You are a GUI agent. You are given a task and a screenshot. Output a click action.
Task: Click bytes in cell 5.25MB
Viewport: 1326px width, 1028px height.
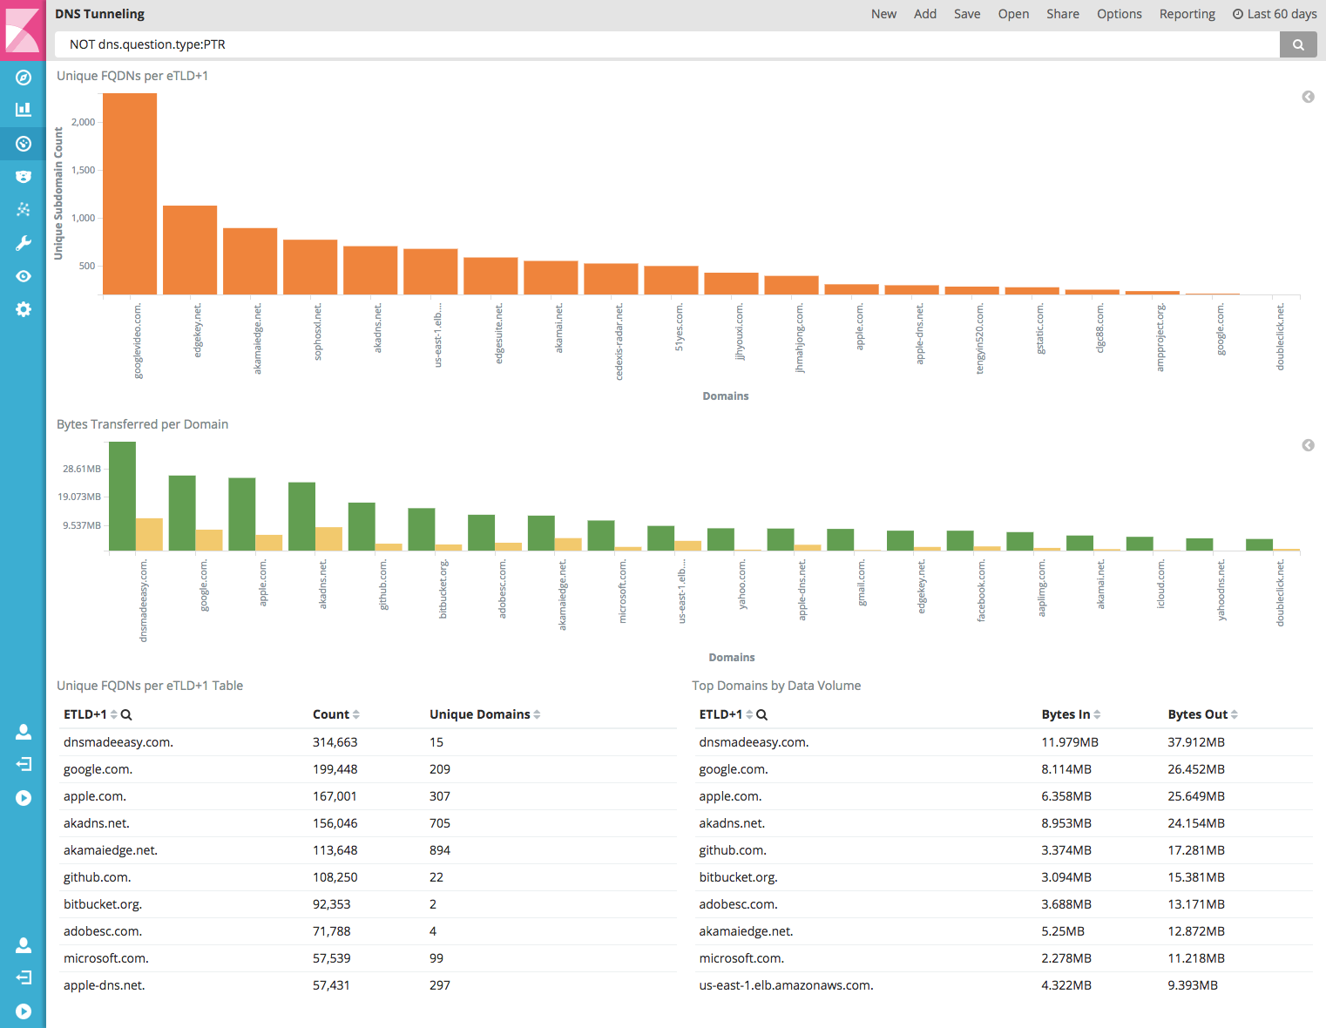pos(1063,931)
